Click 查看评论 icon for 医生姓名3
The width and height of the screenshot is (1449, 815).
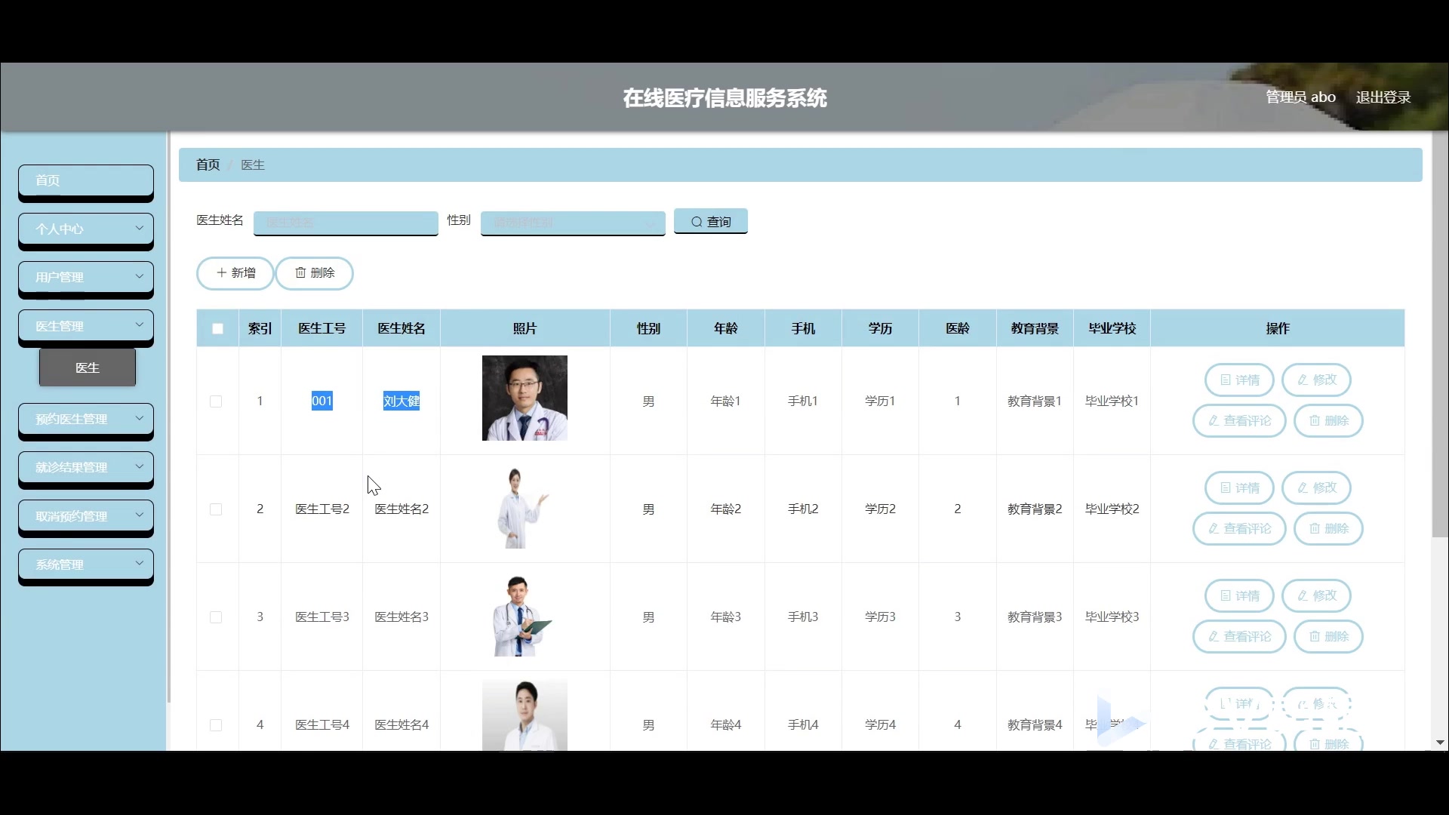1214,636
